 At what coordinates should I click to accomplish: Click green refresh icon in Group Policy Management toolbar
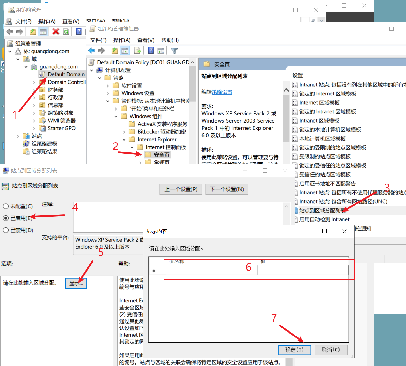point(66,32)
